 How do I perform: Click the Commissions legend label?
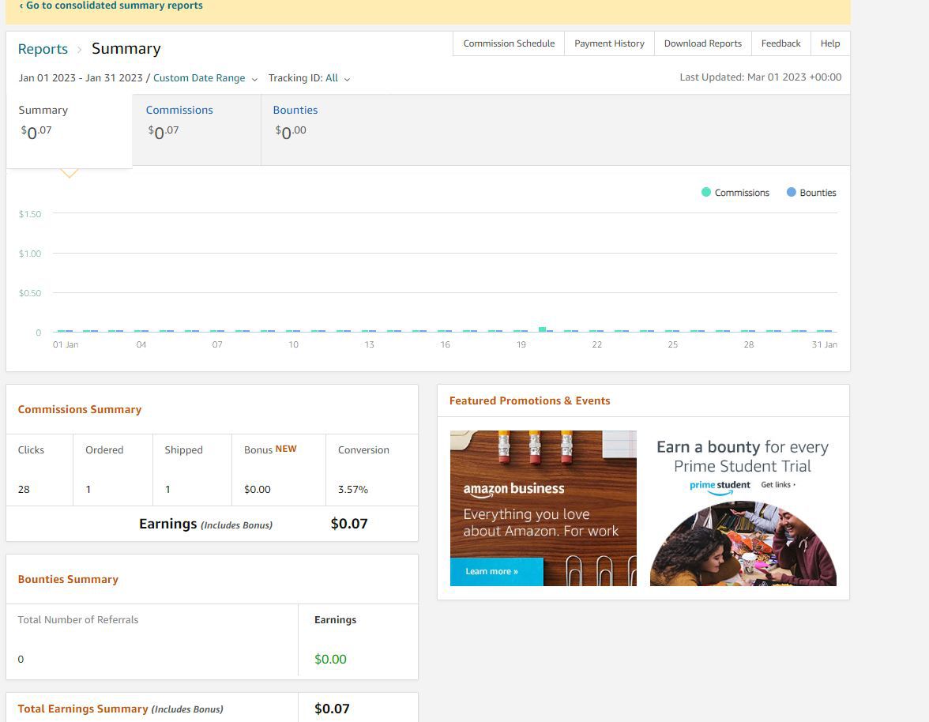coord(742,193)
